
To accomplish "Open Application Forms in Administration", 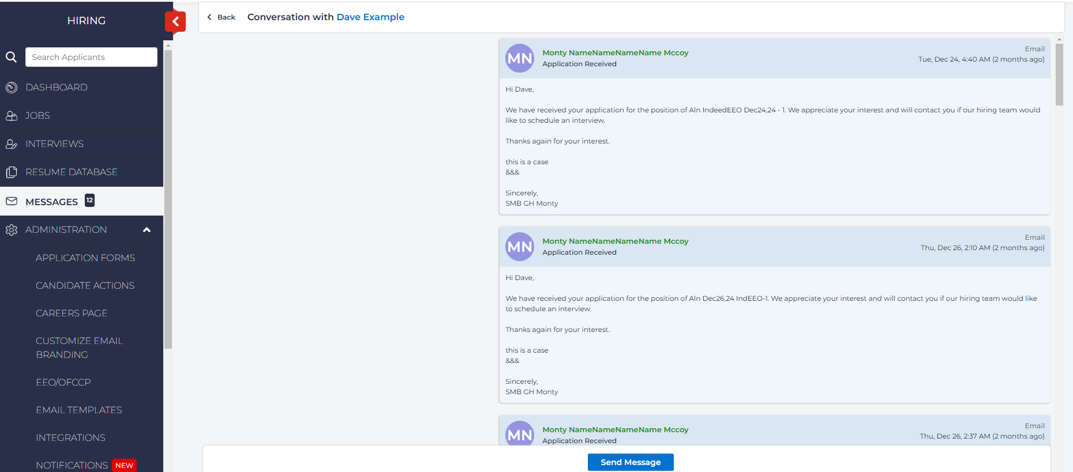I will tap(85, 258).
